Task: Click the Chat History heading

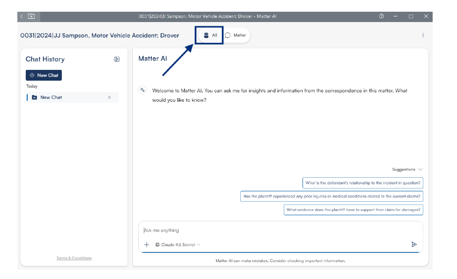Action: tap(45, 59)
